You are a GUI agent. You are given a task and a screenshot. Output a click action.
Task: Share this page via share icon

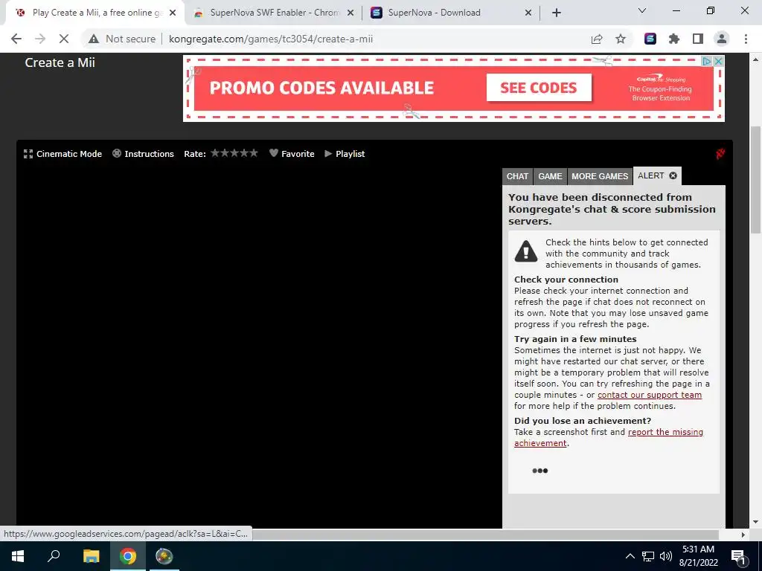click(x=597, y=39)
